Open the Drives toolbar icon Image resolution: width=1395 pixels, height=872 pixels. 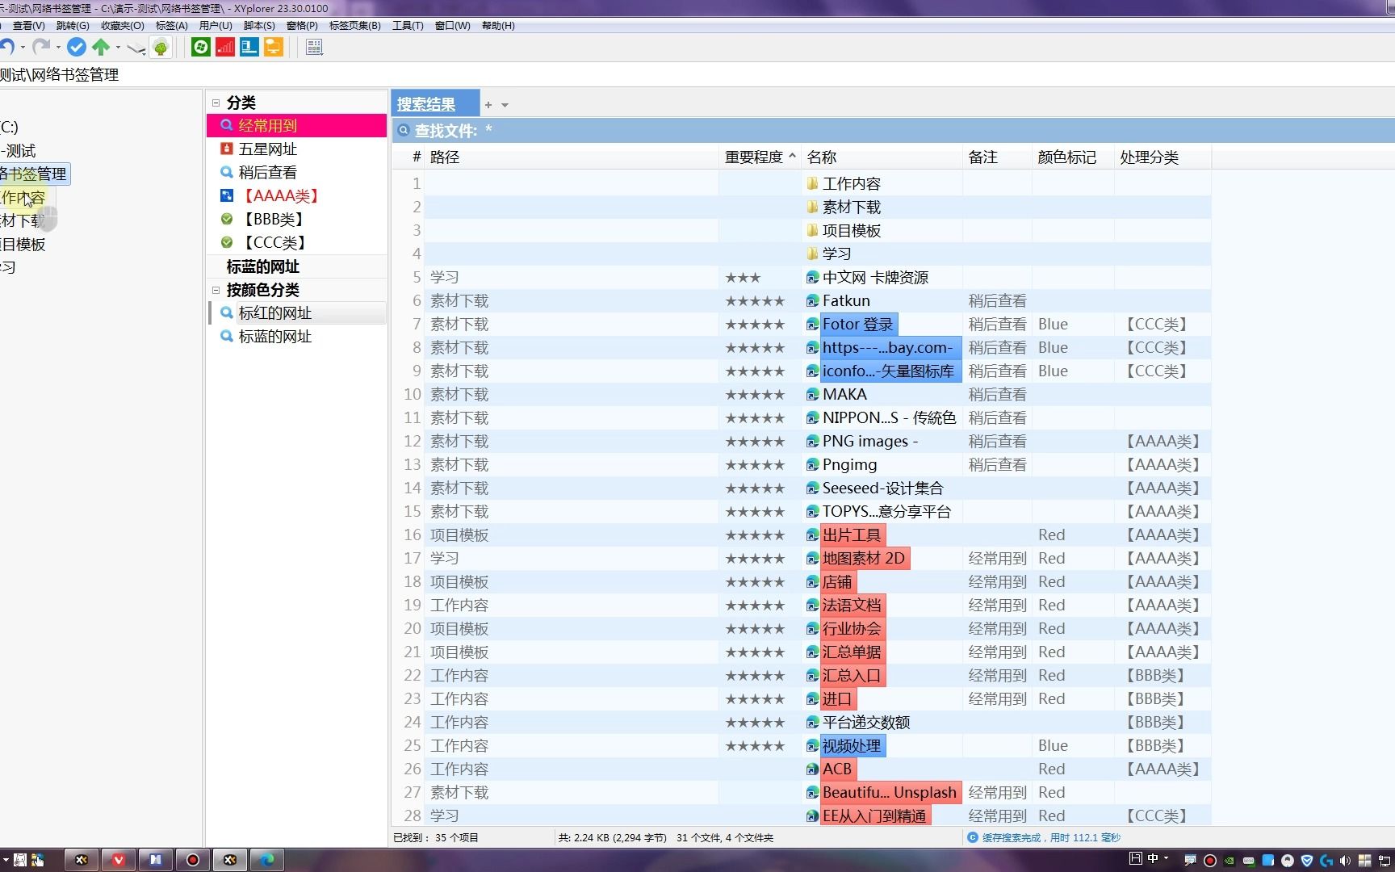(x=136, y=48)
